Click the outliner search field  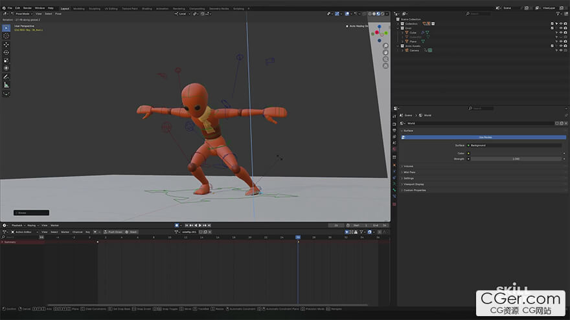coord(478,14)
